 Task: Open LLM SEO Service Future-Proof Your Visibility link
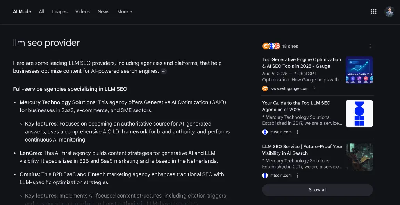click(302, 150)
